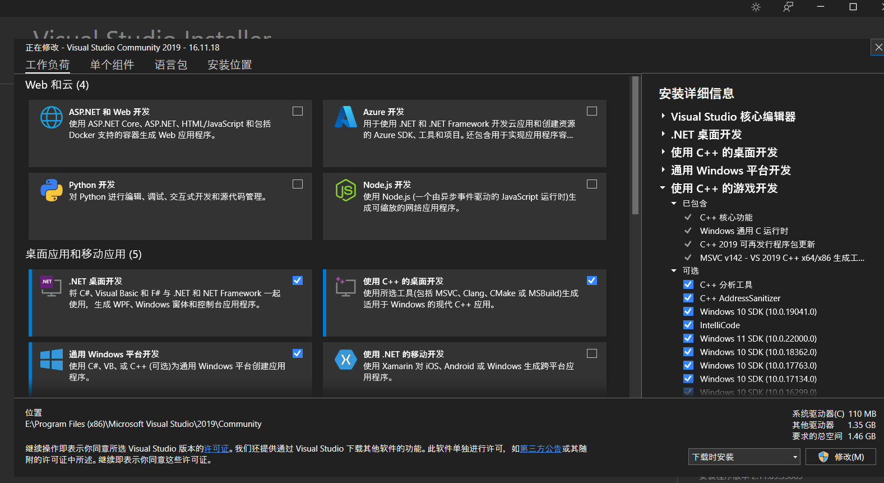The image size is (884, 483).
Task: Uncheck Windows 10 SDK (10.0.17134.0)
Action: point(688,379)
